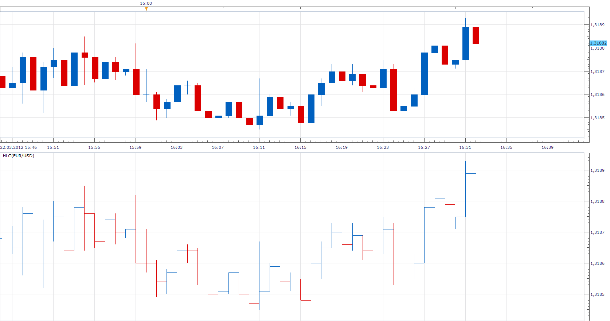Screen dimensions: 610x321
Task: Select the tall blue candle at 16:27
Action: click(425, 74)
